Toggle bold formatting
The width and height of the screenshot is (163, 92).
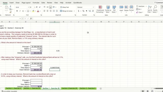[17, 11]
